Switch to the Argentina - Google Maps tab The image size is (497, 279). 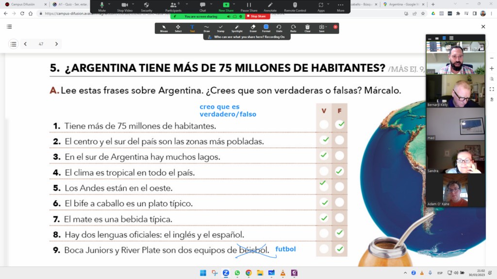point(403,4)
